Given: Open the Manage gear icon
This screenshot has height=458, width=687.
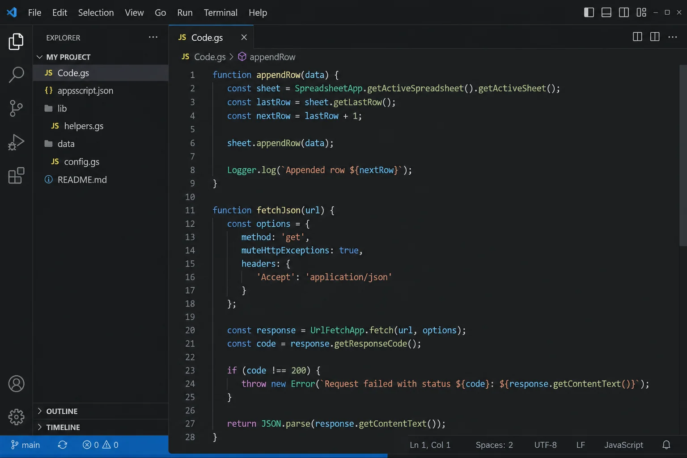Looking at the screenshot, I should (16, 417).
